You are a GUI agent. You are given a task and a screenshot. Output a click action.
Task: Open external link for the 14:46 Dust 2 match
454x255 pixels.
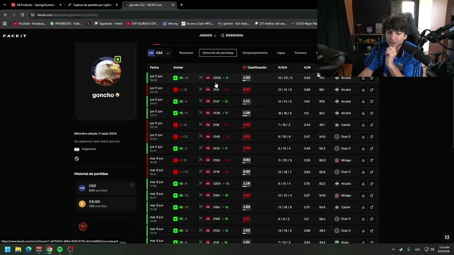(x=372, y=219)
